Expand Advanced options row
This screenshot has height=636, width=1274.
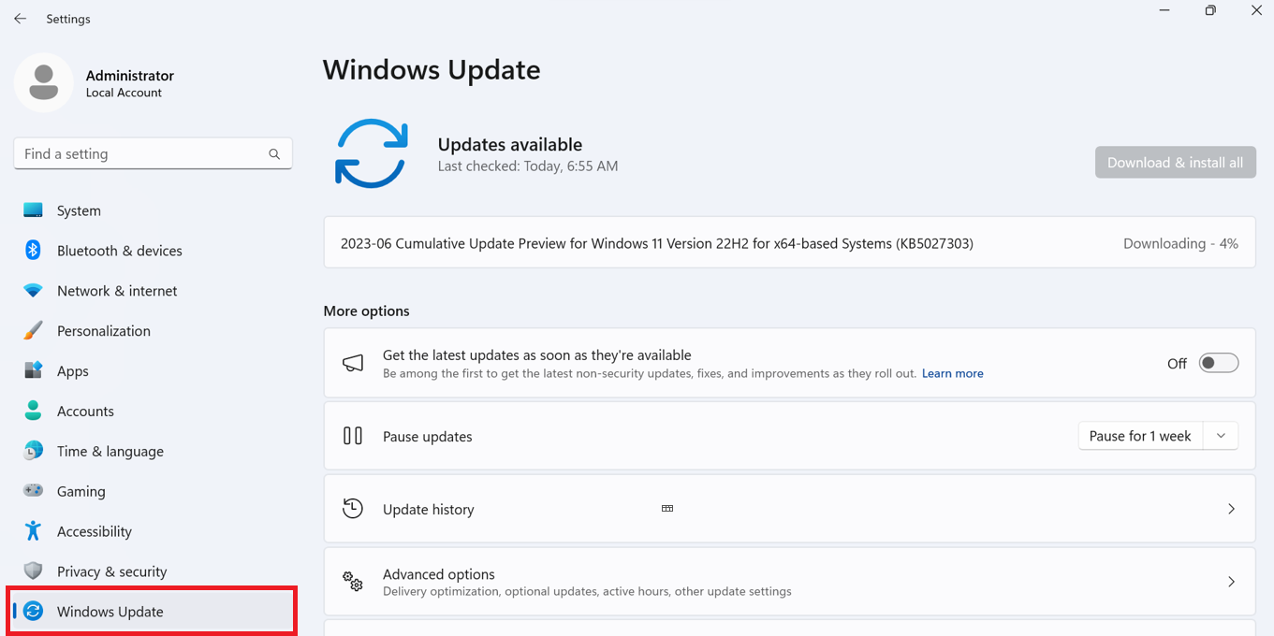coord(1232,581)
